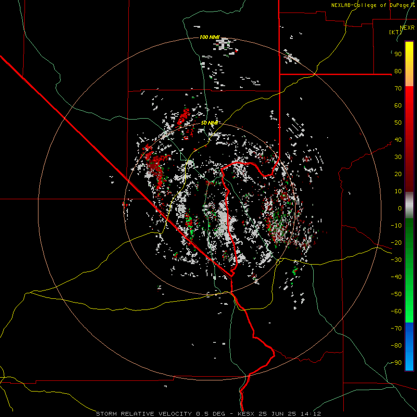Click the -60 velocity scale label
Image resolution: width=417 pixels, height=417 pixels.
[396, 311]
